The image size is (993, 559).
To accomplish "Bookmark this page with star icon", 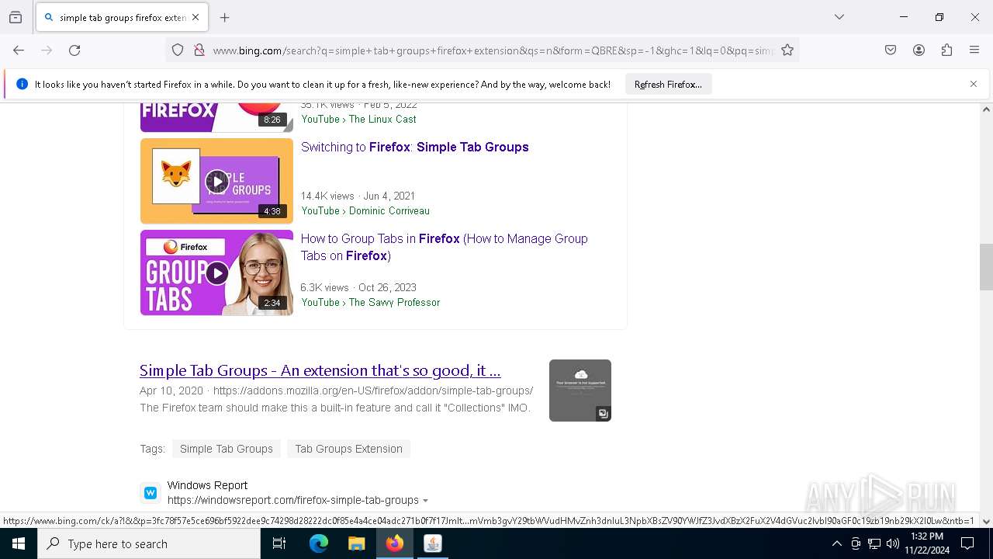I will (x=787, y=50).
